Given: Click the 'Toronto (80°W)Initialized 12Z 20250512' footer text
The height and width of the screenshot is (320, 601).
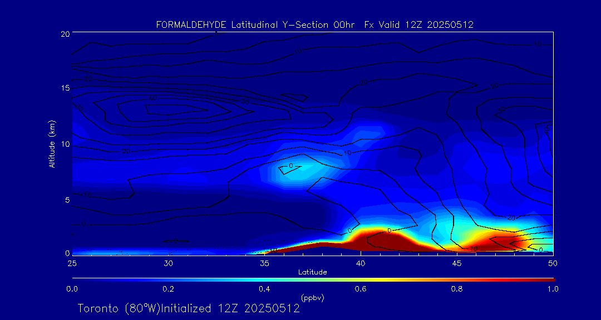Looking at the screenshot, I should coord(189,308).
